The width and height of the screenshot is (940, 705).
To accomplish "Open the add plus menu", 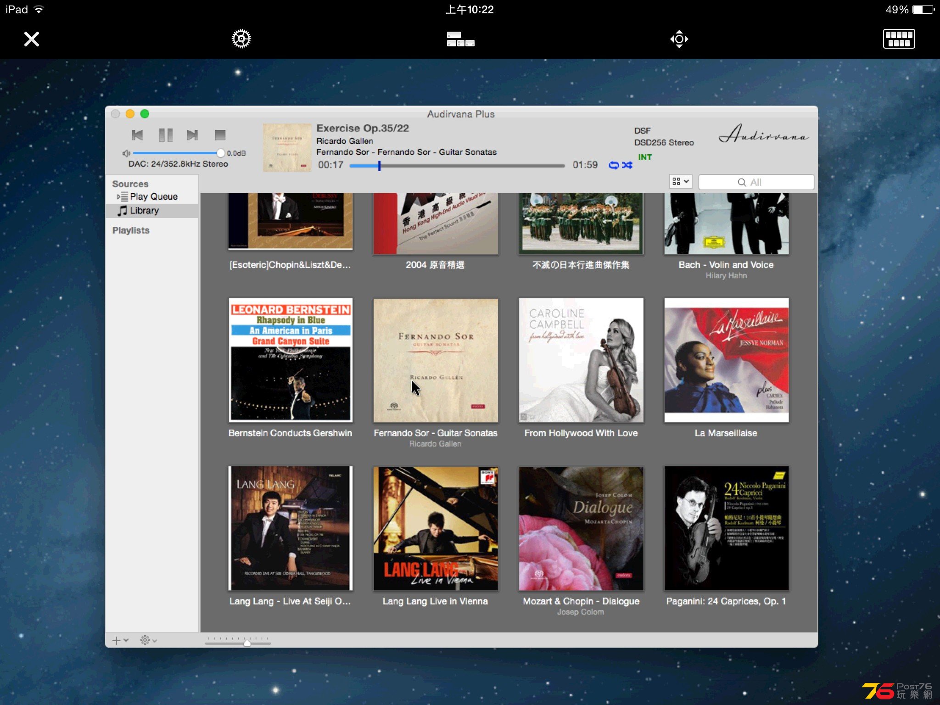I will pyautogui.click(x=120, y=640).
